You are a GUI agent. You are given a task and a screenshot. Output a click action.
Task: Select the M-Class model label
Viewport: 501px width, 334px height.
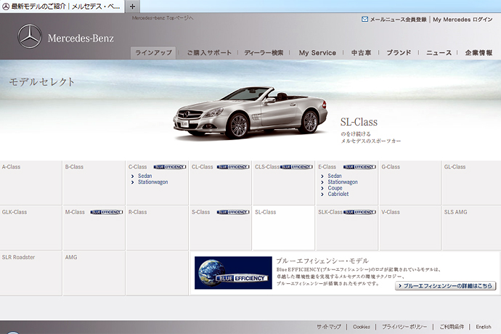[75, 212]
